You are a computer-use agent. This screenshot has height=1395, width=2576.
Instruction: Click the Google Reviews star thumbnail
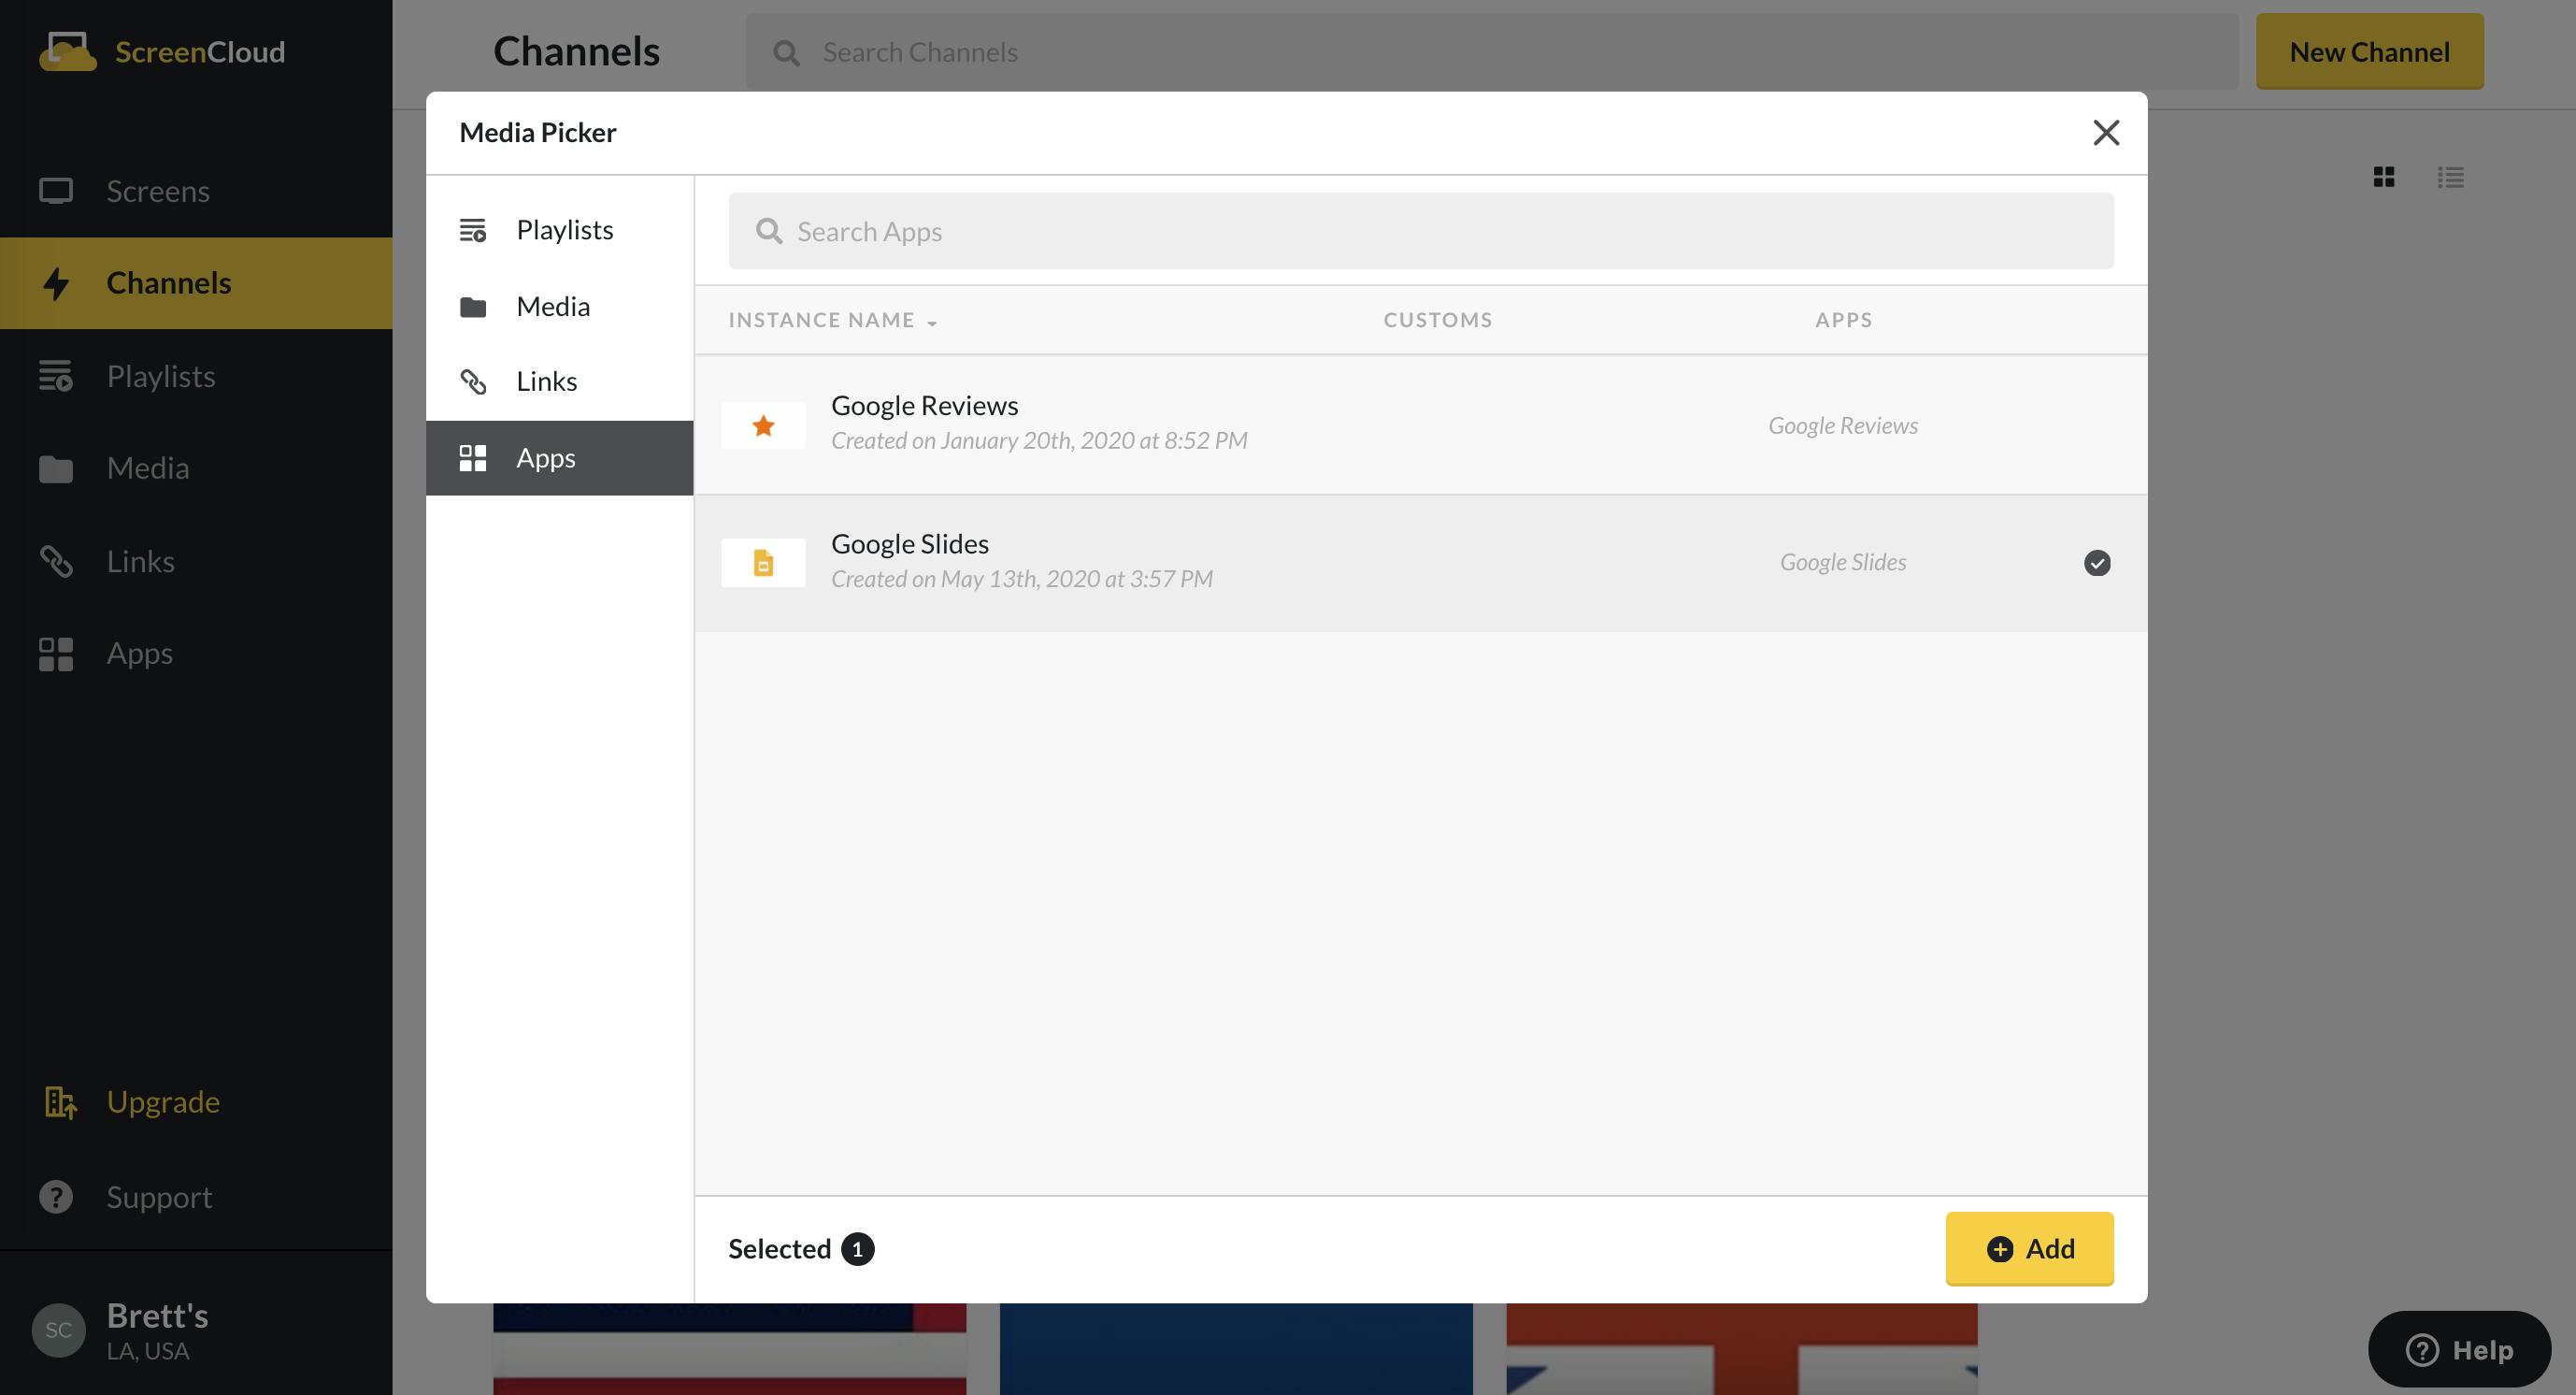(764, 425)
